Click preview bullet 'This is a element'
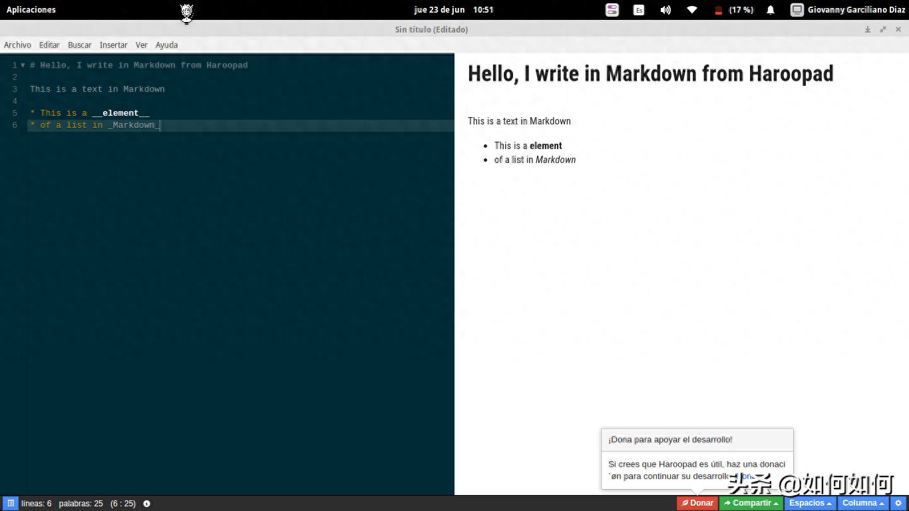Viewport: 909px width, 511px height. [528, 146]
